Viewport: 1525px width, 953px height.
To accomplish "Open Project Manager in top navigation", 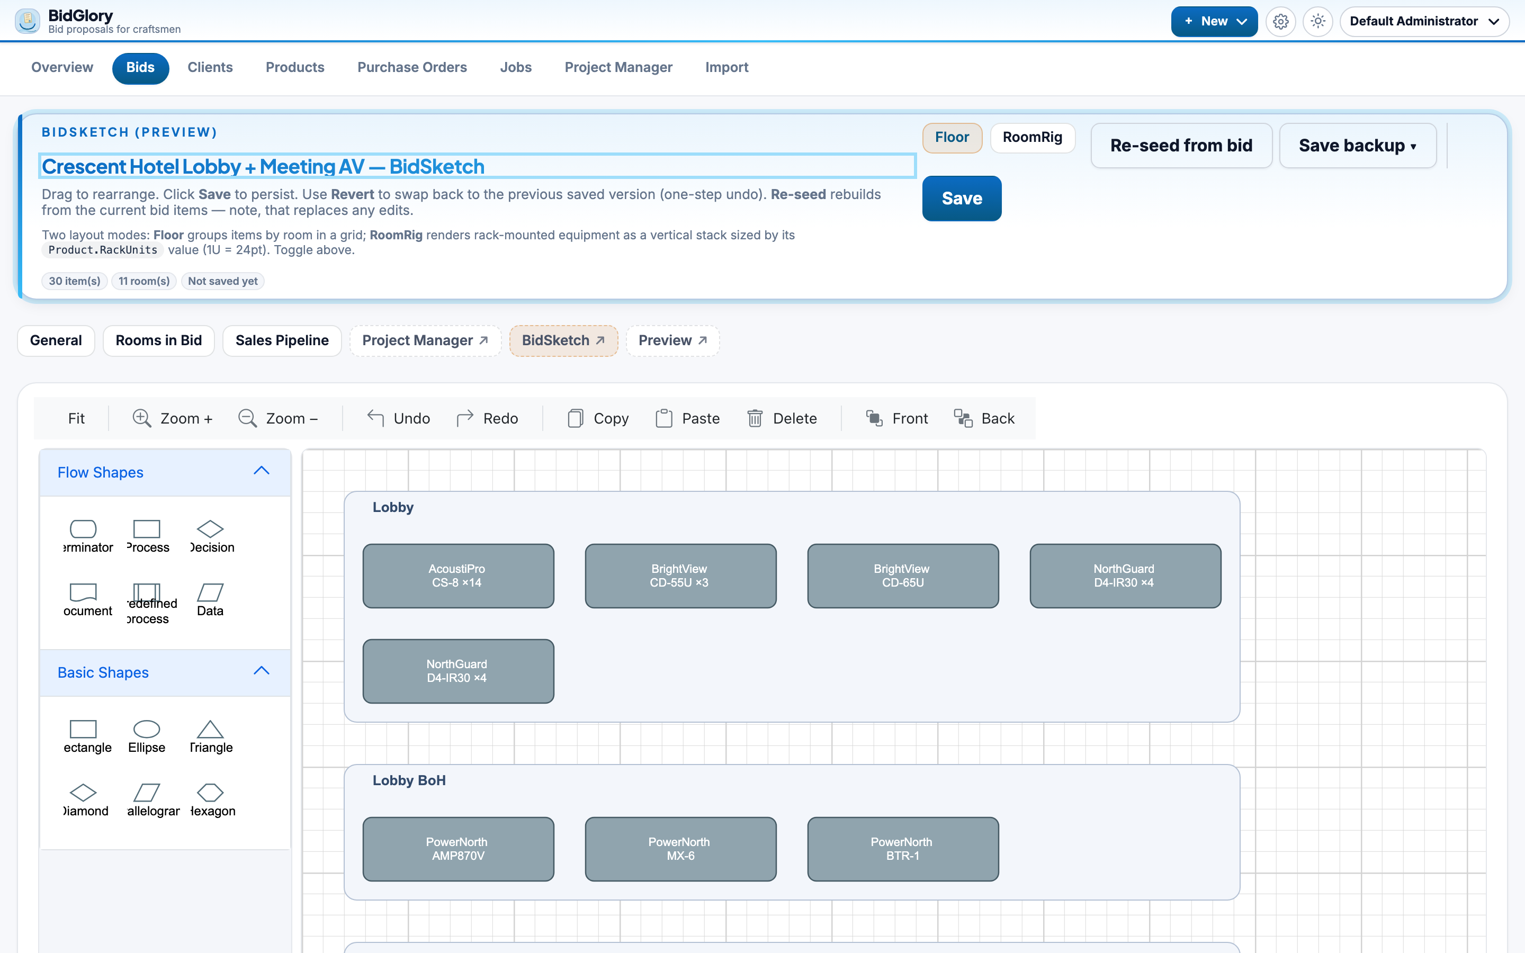I will (x=618, y=67).
